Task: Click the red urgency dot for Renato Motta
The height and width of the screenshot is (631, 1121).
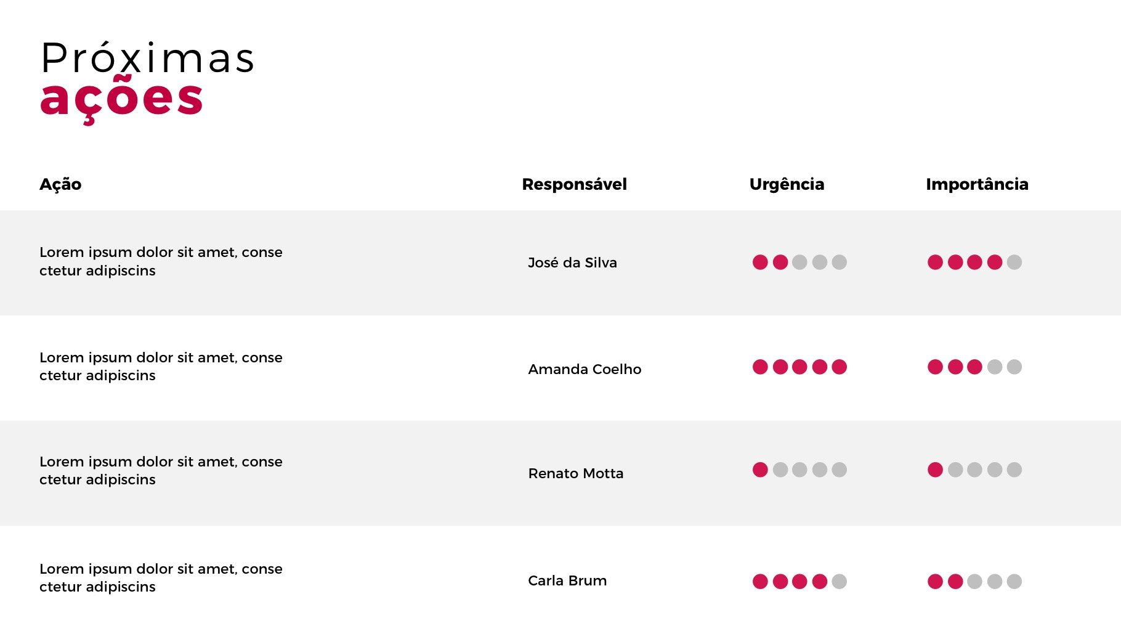Action: click(x=760, y=470)
